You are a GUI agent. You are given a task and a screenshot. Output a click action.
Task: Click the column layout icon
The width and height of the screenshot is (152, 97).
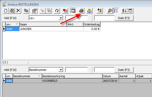[x=130, y=11]
